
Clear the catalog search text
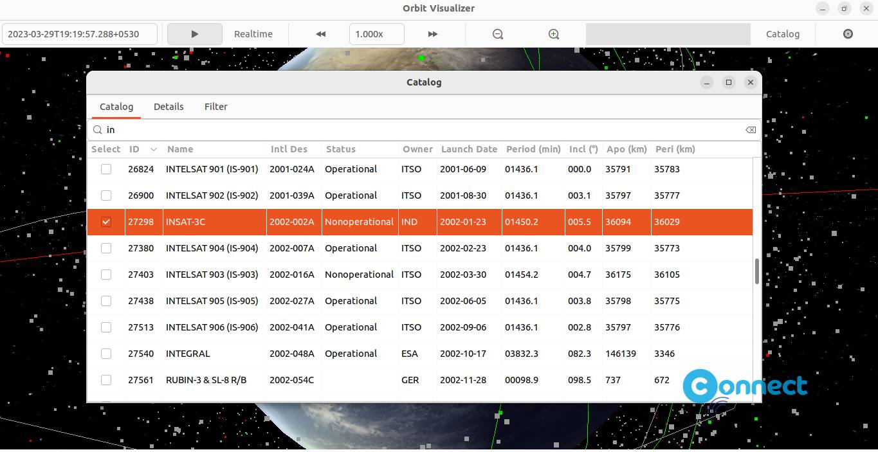(751, 130)
